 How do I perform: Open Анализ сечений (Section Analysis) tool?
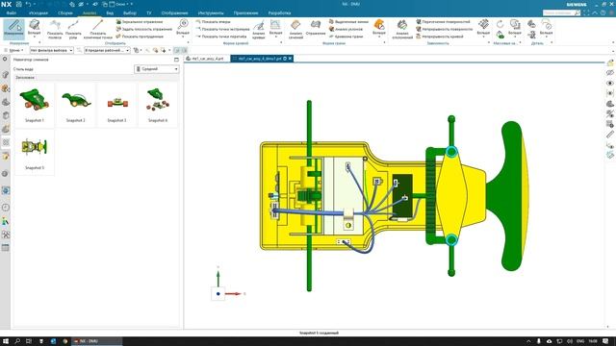point(295,30)
